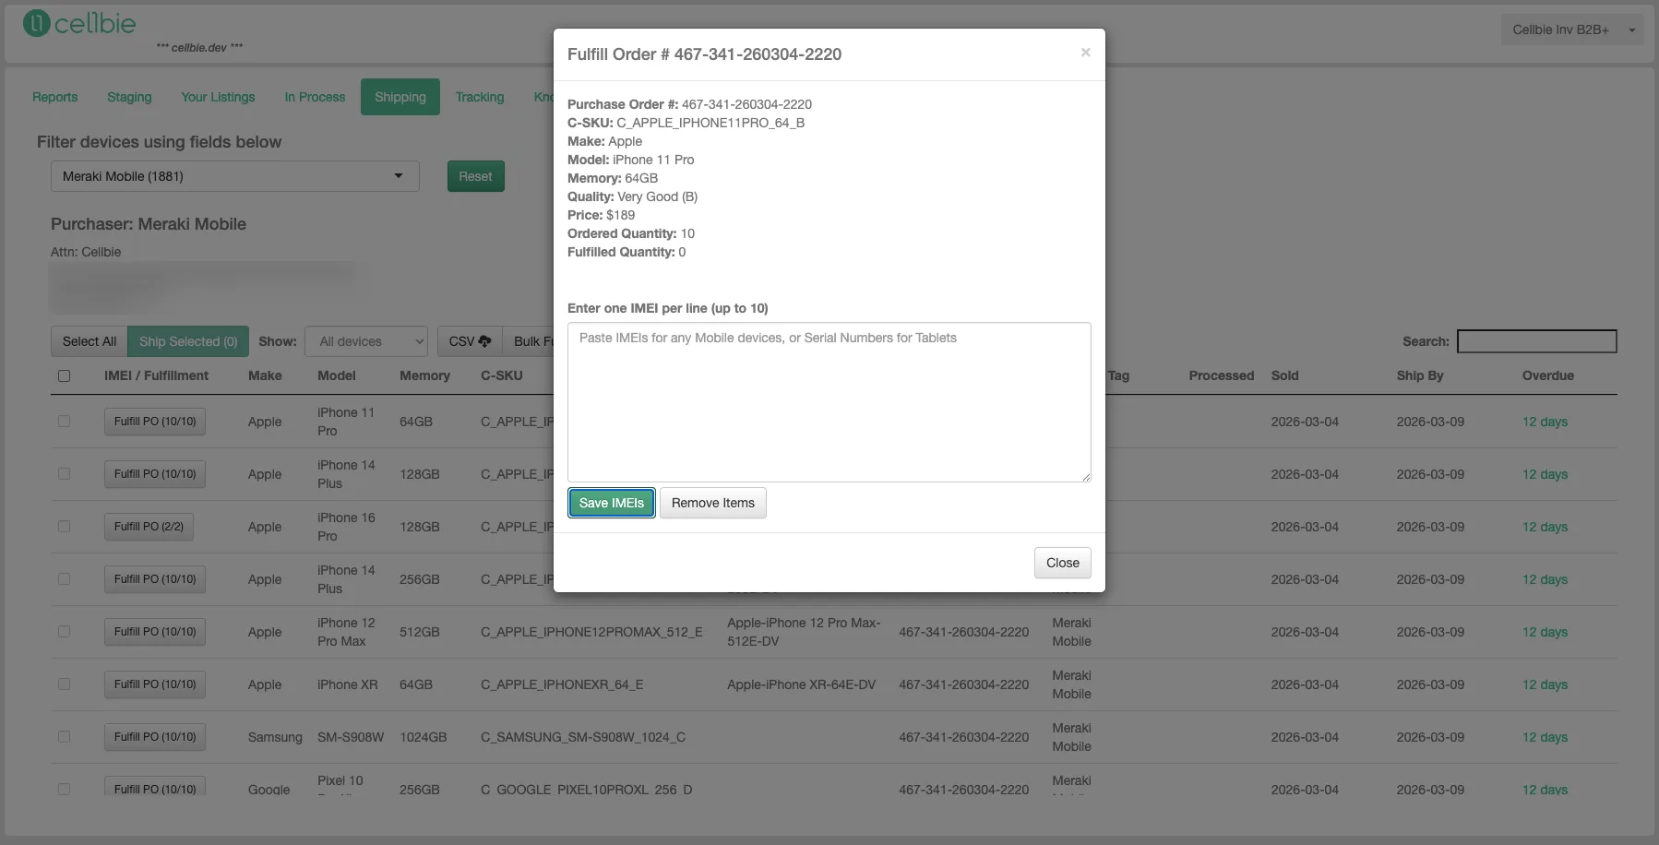Click Fulfill PO for iPhone 12 Pro Max row

click(x=155, y=632)
